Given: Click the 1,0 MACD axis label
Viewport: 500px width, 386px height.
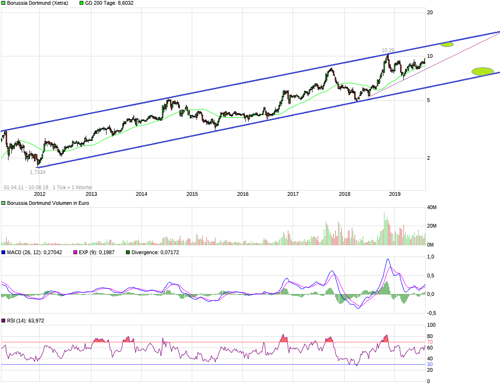Looking at the screenshot, I should 430,257.
